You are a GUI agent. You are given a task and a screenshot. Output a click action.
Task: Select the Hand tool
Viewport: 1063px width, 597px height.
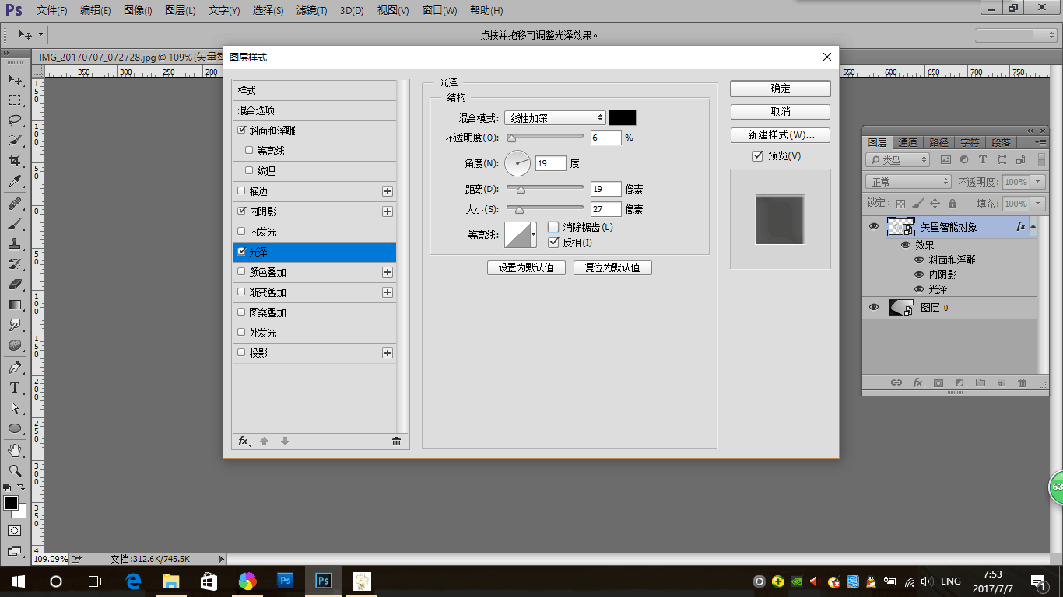tap(15, 450)
